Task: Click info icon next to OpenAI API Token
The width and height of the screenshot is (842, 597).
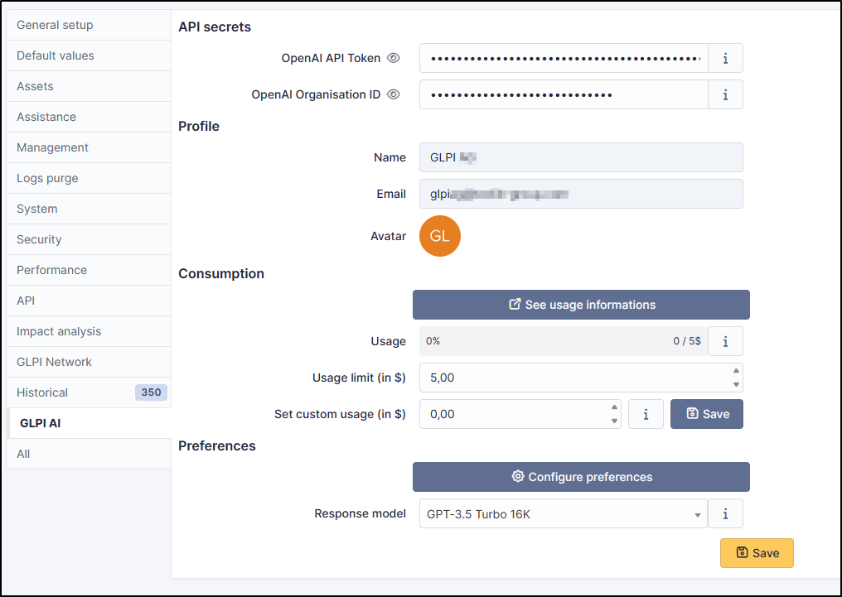Action: [725, 59]
